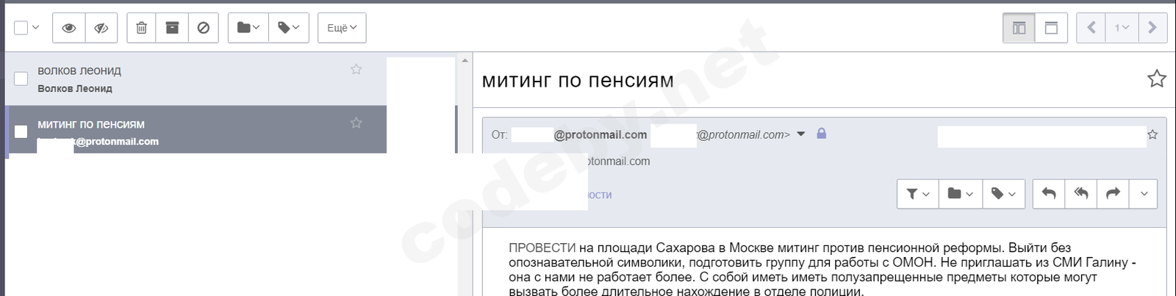Click the scroll-up arrow of message list
The height and width of the screenshot is (296, 1176).
465,60
